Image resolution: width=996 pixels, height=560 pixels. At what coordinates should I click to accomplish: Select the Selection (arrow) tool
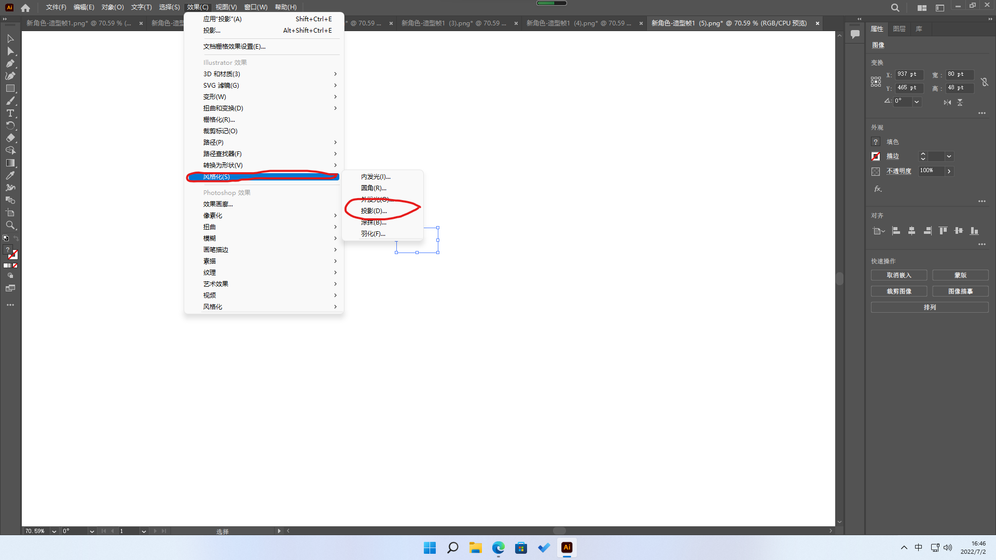point(10,39)
